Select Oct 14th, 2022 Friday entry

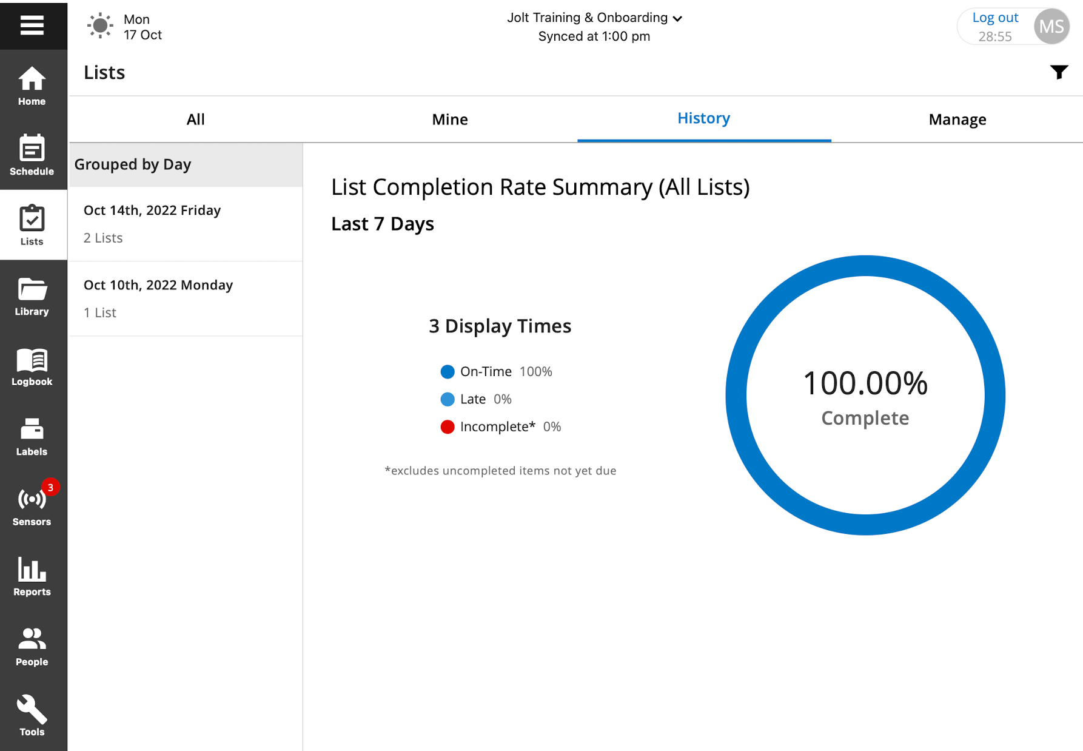(x=186, y=224)
